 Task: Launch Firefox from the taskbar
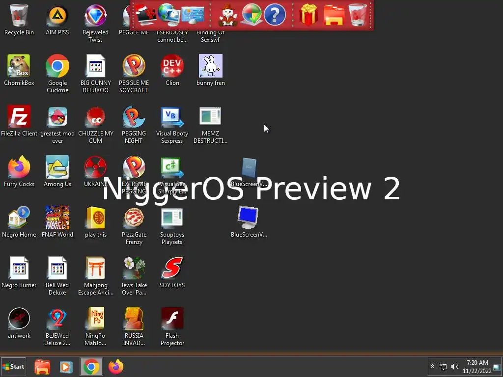[116, 367]
